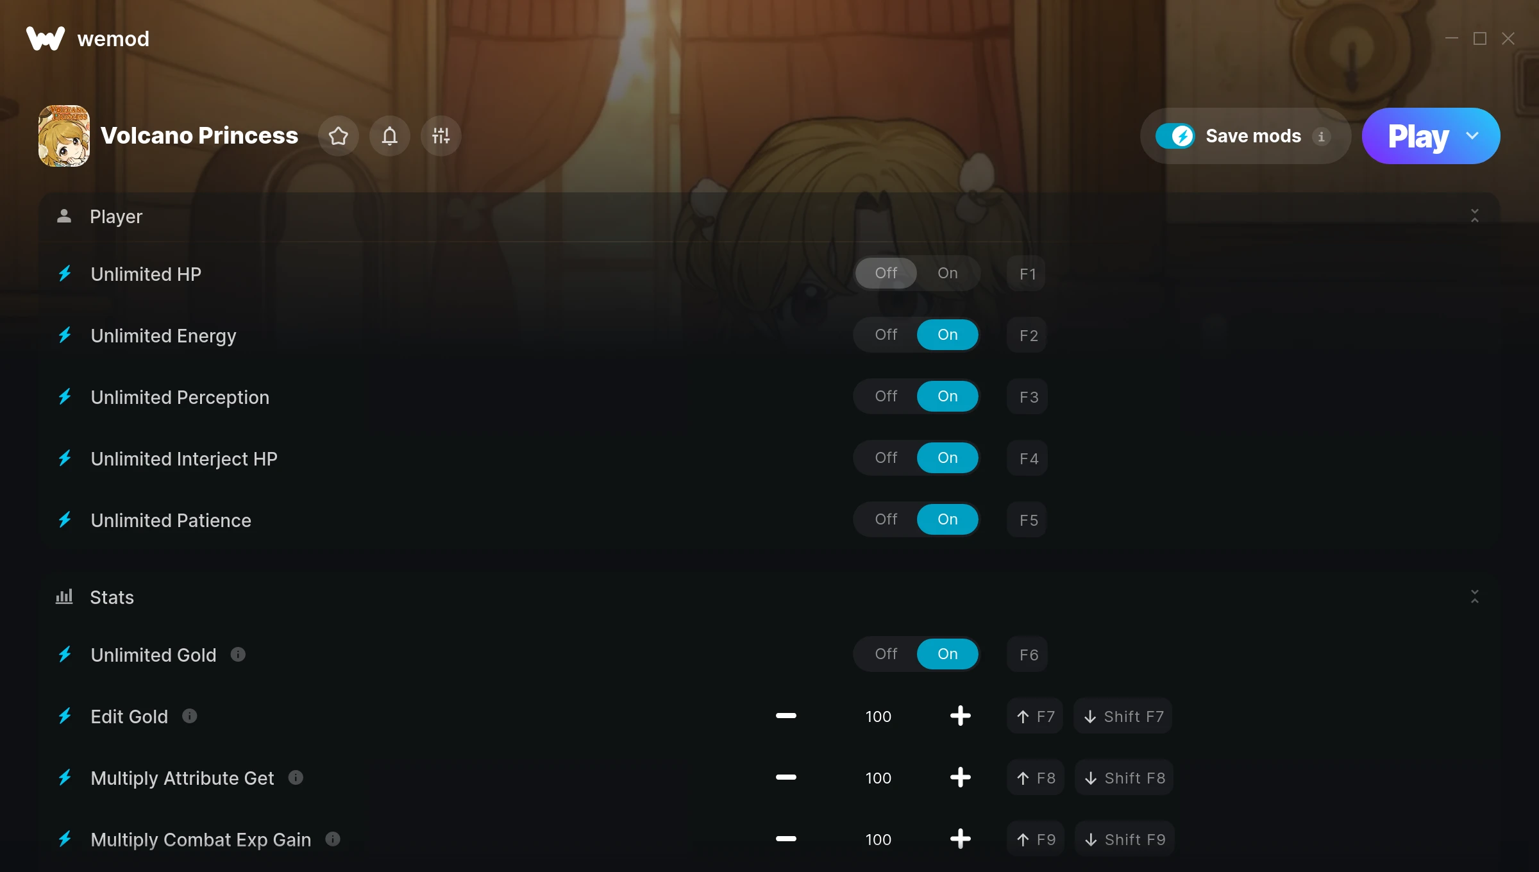The width and height of the screenshot is (1539, 872).
Task: Show info for Multiply Attribute Get
Action: (296, 777)
